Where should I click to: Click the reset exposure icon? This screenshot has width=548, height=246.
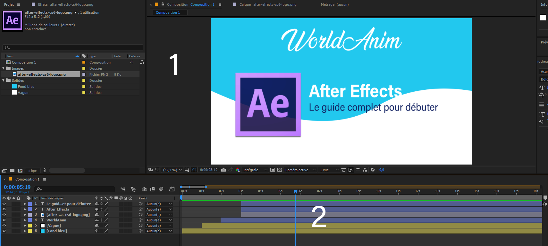(373, 170)
